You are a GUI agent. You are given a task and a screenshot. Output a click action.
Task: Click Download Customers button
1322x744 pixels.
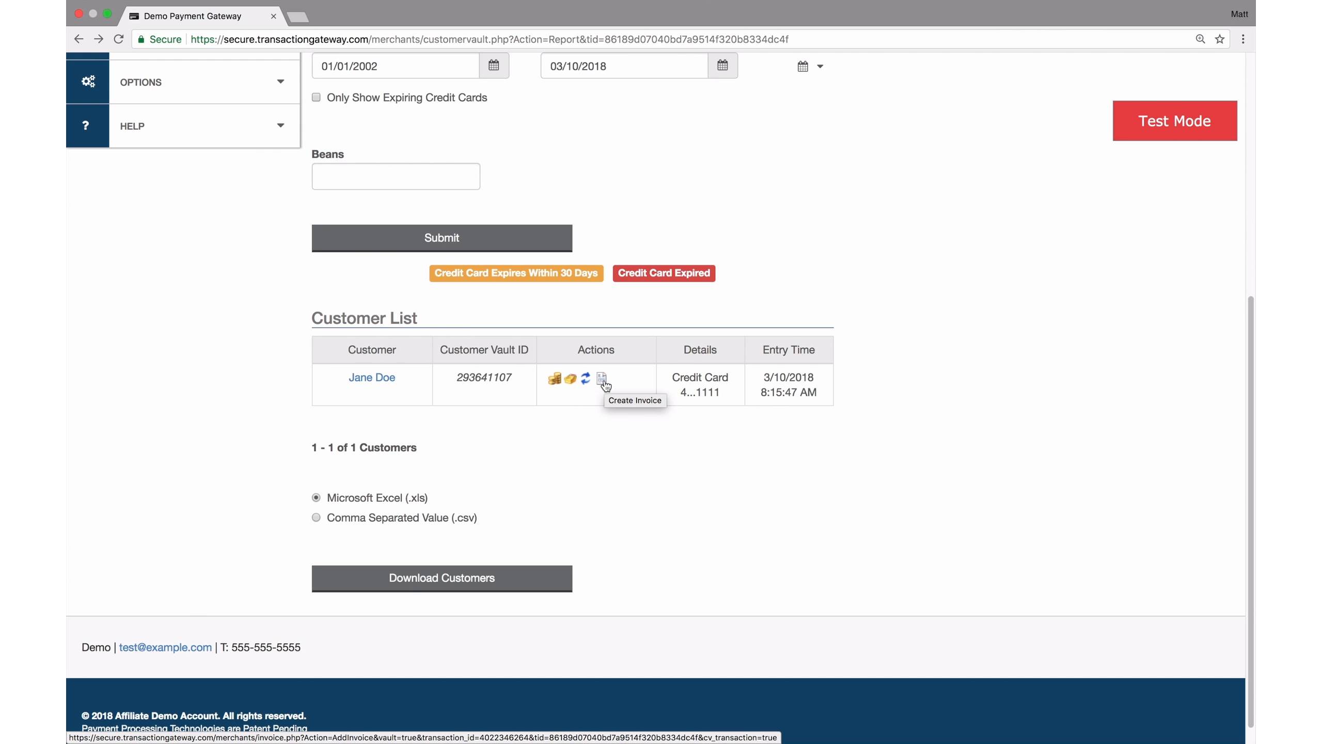[442, 579]
